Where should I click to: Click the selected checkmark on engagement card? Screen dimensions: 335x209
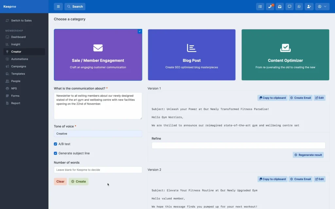pos(140,31)
